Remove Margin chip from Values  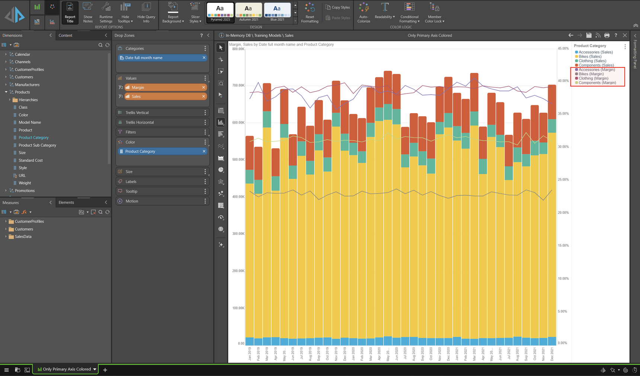click(204, 87)
